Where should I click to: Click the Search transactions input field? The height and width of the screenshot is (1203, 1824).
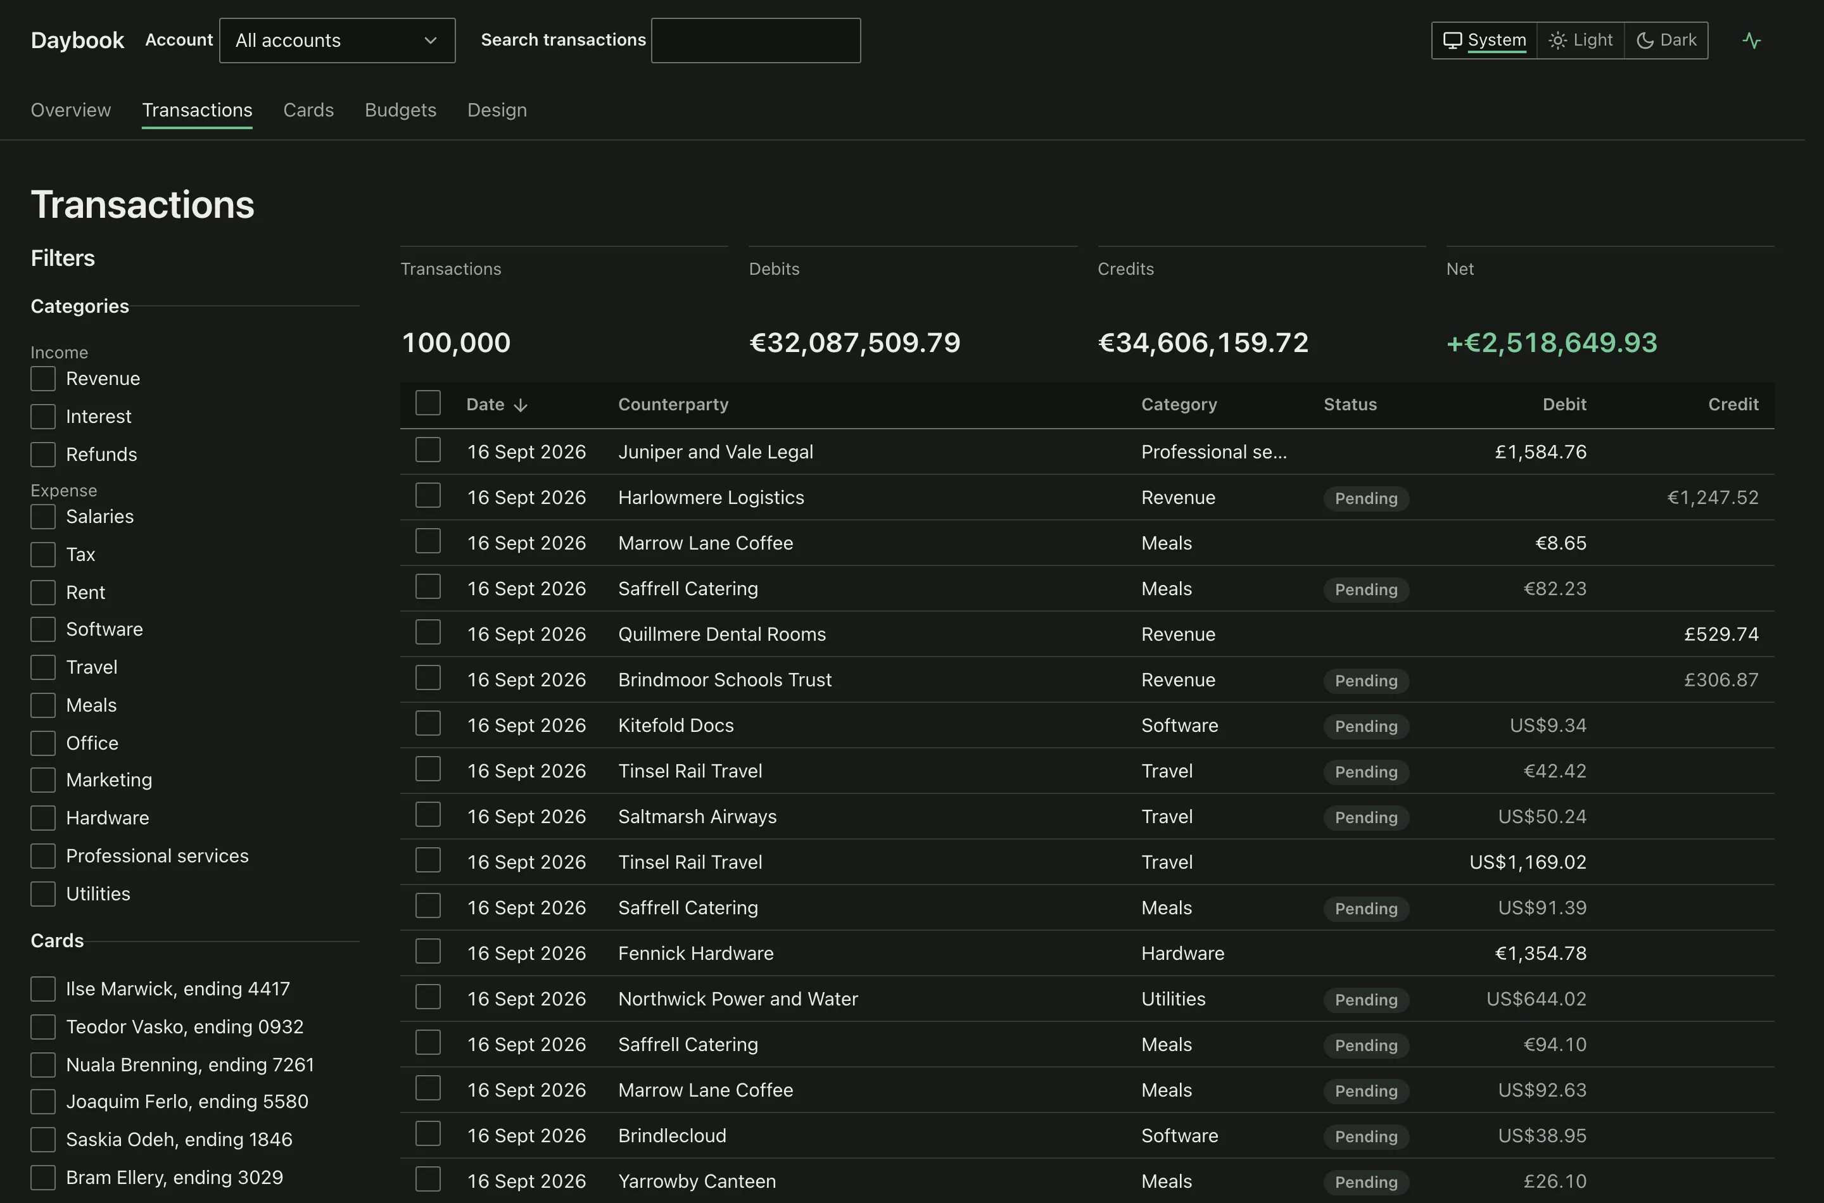click(755, 41)
